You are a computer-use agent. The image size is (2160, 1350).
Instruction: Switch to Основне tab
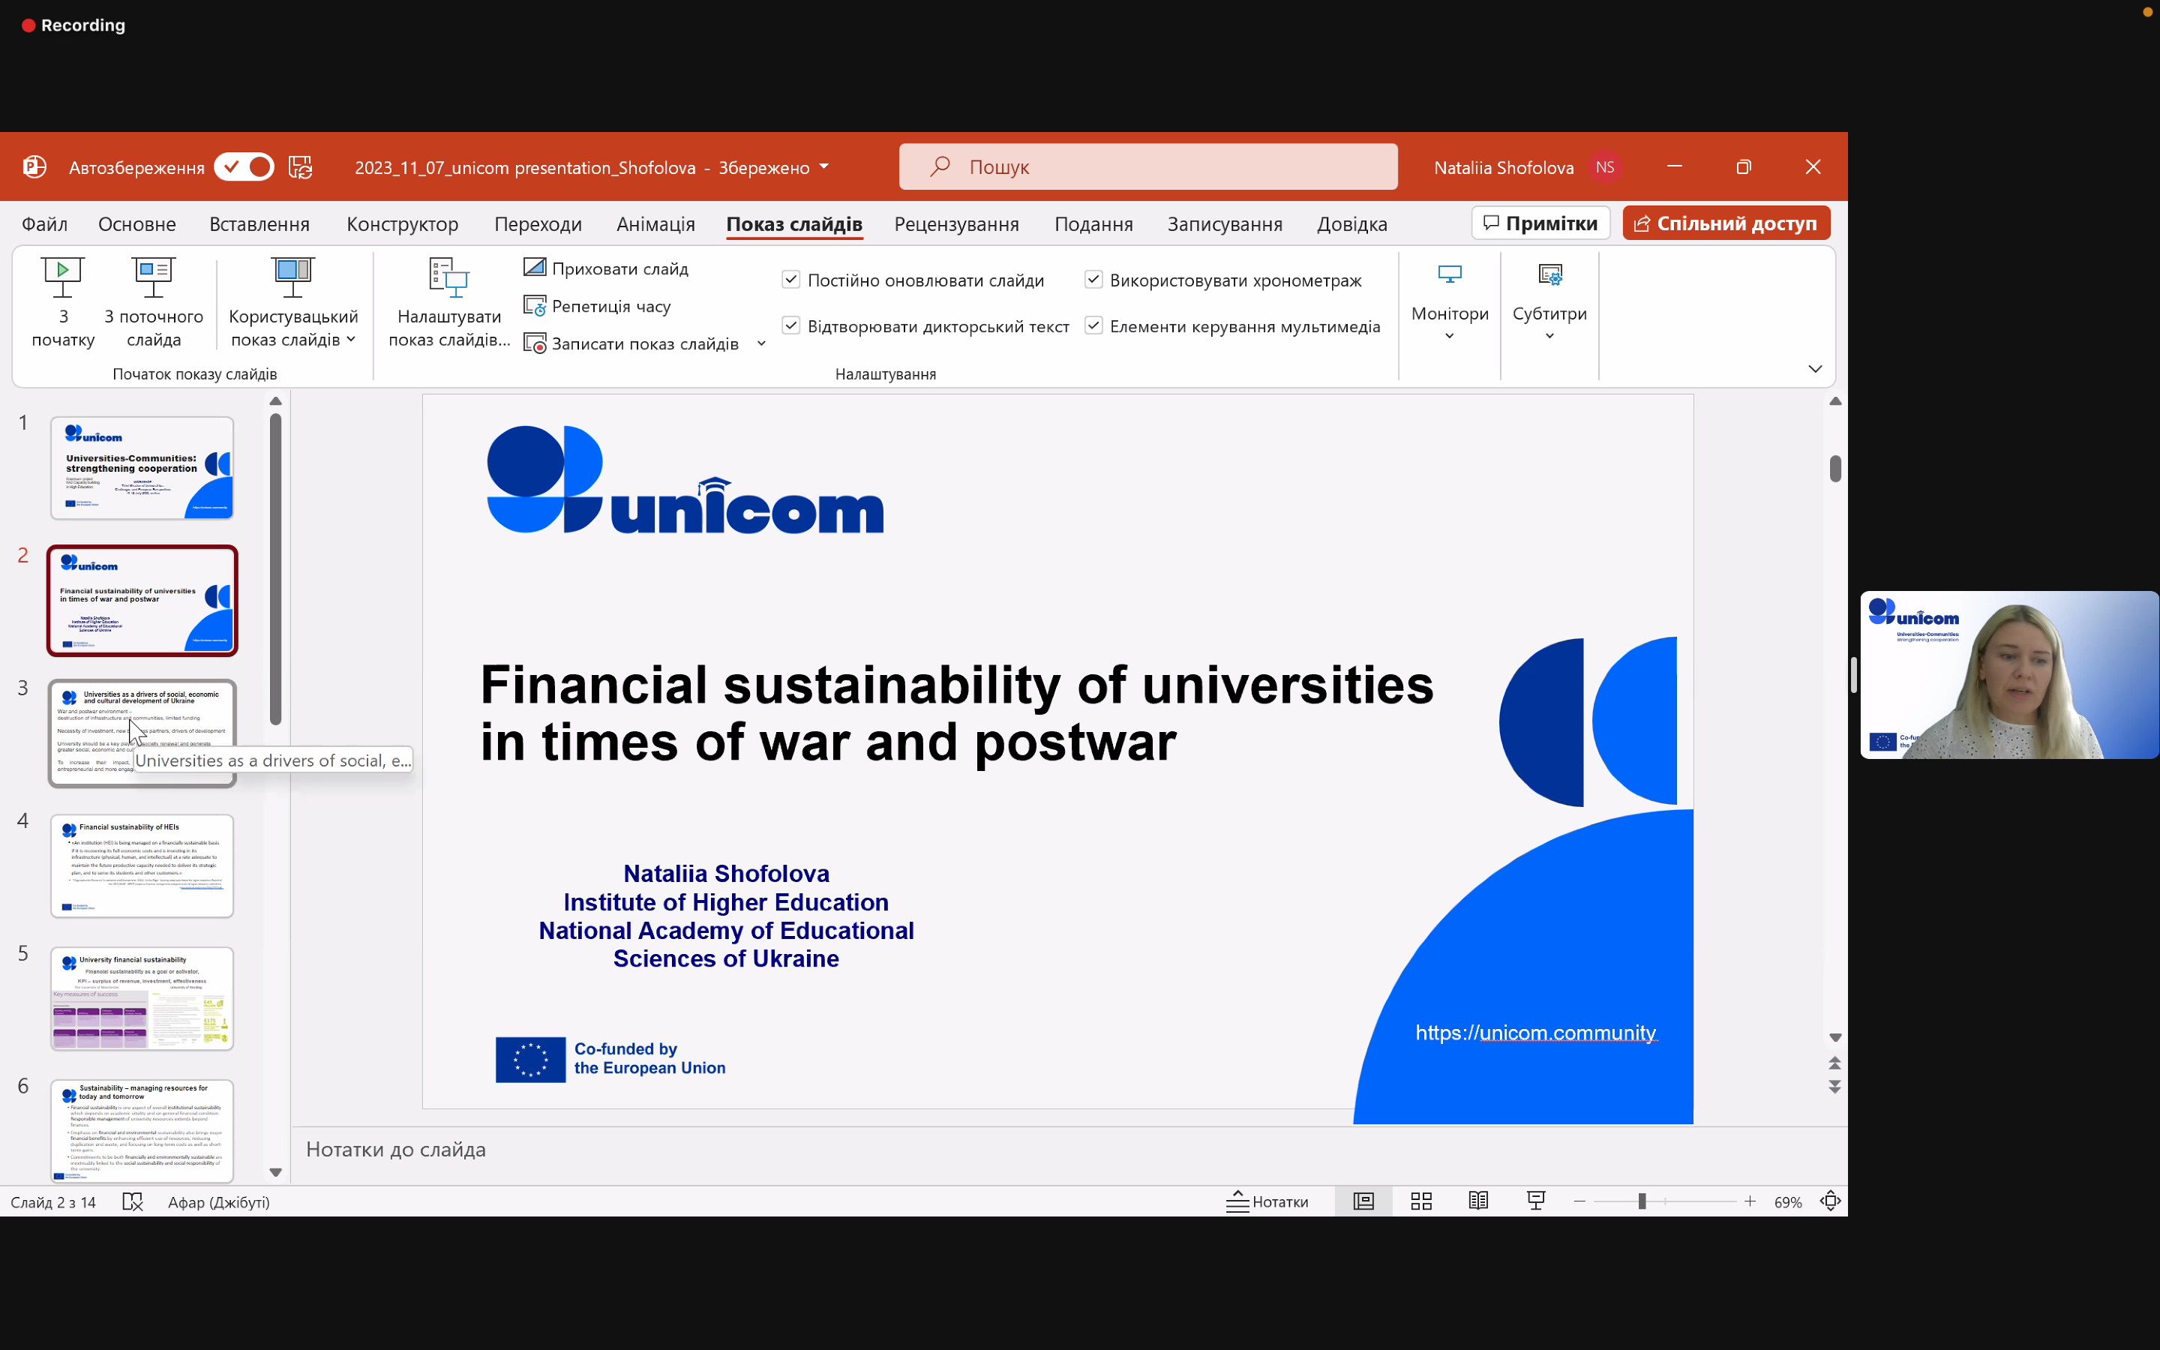137,224
